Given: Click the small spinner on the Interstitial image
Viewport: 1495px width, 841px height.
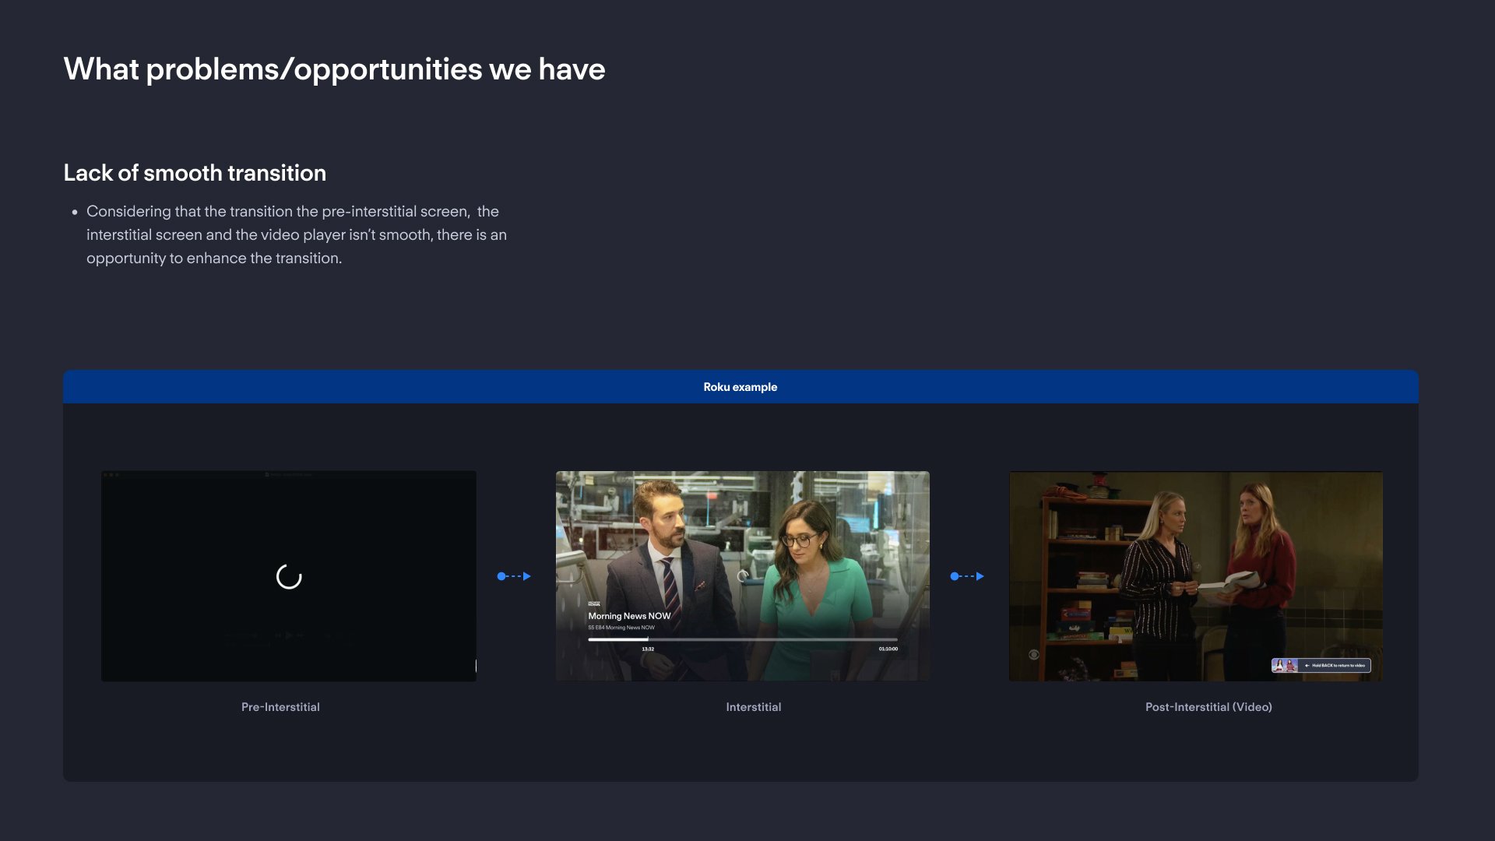Looking at the screenshot, I should (743, 576).
